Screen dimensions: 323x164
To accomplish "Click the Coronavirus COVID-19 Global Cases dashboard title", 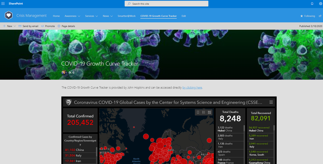I will 168,102.
